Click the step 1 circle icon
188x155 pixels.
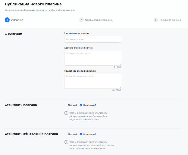(7, 20)
